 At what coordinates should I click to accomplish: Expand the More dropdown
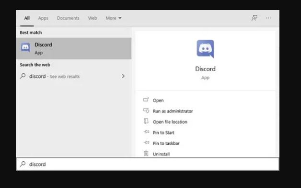[x=114, y=18]
